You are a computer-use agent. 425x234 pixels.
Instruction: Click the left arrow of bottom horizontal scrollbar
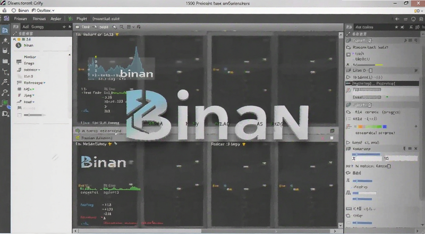pos(75,231)
